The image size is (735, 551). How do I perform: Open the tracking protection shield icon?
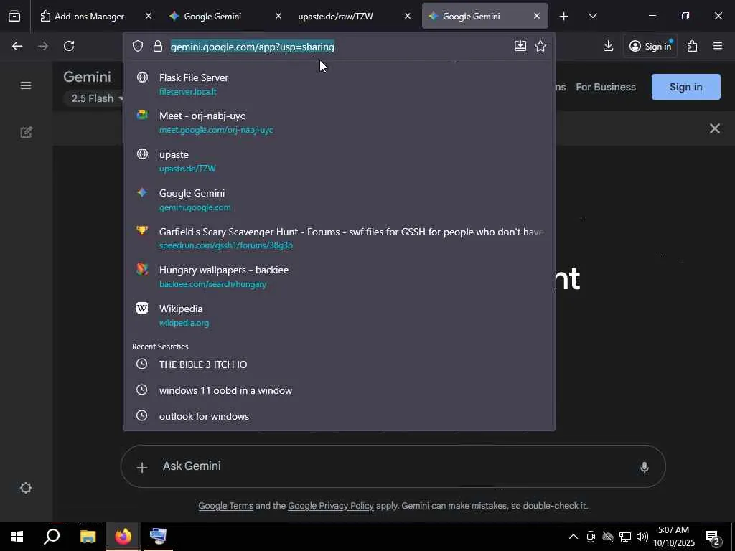click(137, 46)
